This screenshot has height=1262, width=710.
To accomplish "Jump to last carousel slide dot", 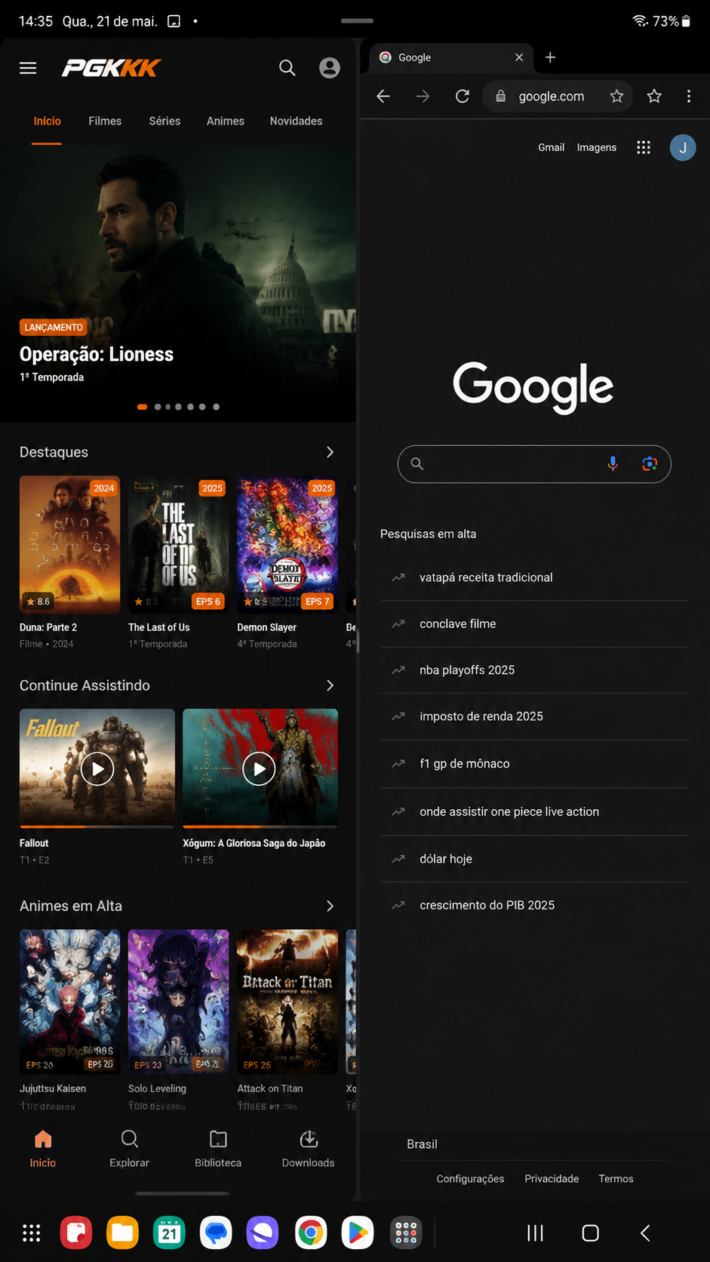I will point(216,407).
